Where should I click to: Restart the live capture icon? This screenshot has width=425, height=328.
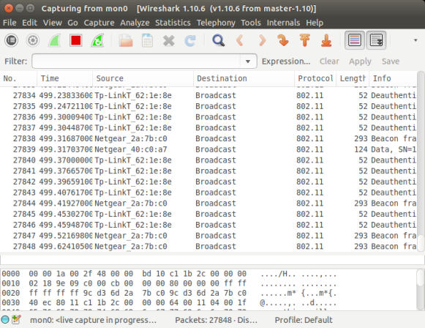tap(97, 40)
